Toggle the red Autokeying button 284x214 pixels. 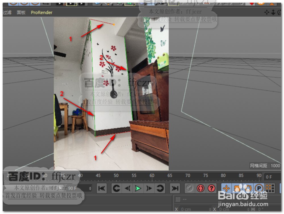(201, 188)
